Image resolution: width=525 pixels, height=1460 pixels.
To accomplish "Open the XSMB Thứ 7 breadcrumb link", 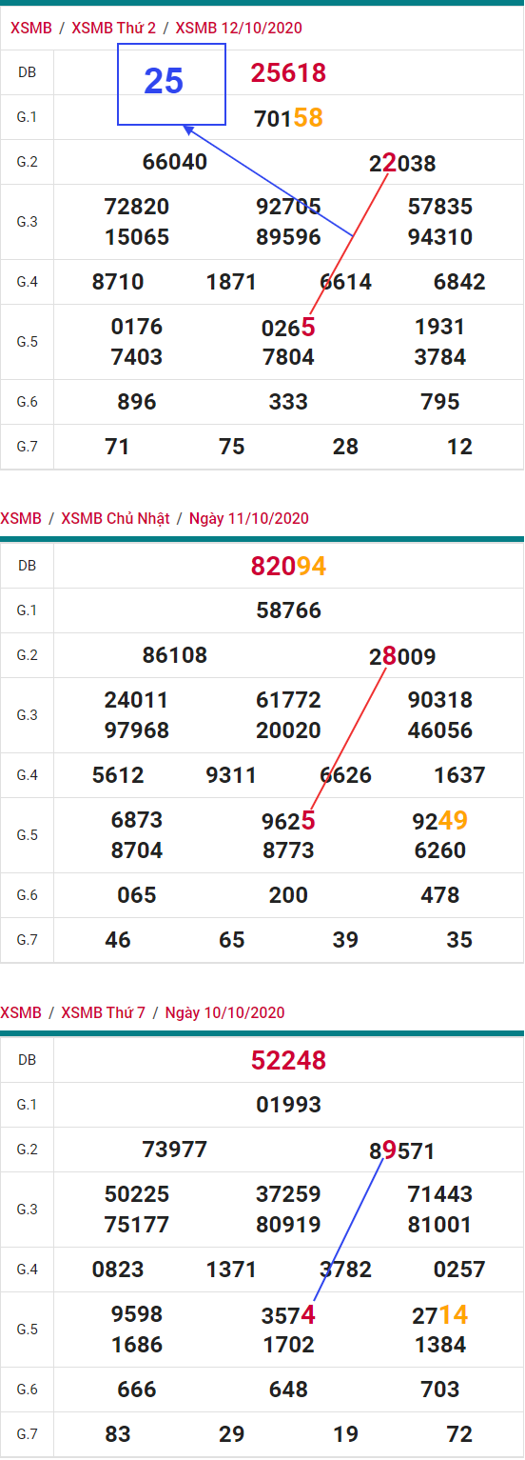I will point(103,1012).
